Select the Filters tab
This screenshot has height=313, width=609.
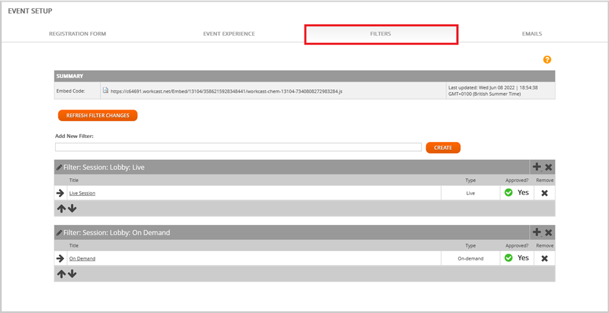(x=381, y=34)
